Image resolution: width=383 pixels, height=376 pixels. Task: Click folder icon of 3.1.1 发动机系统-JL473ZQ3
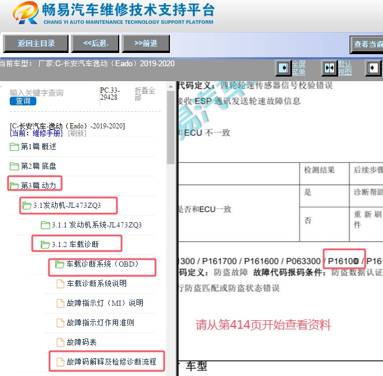[45, 225]
